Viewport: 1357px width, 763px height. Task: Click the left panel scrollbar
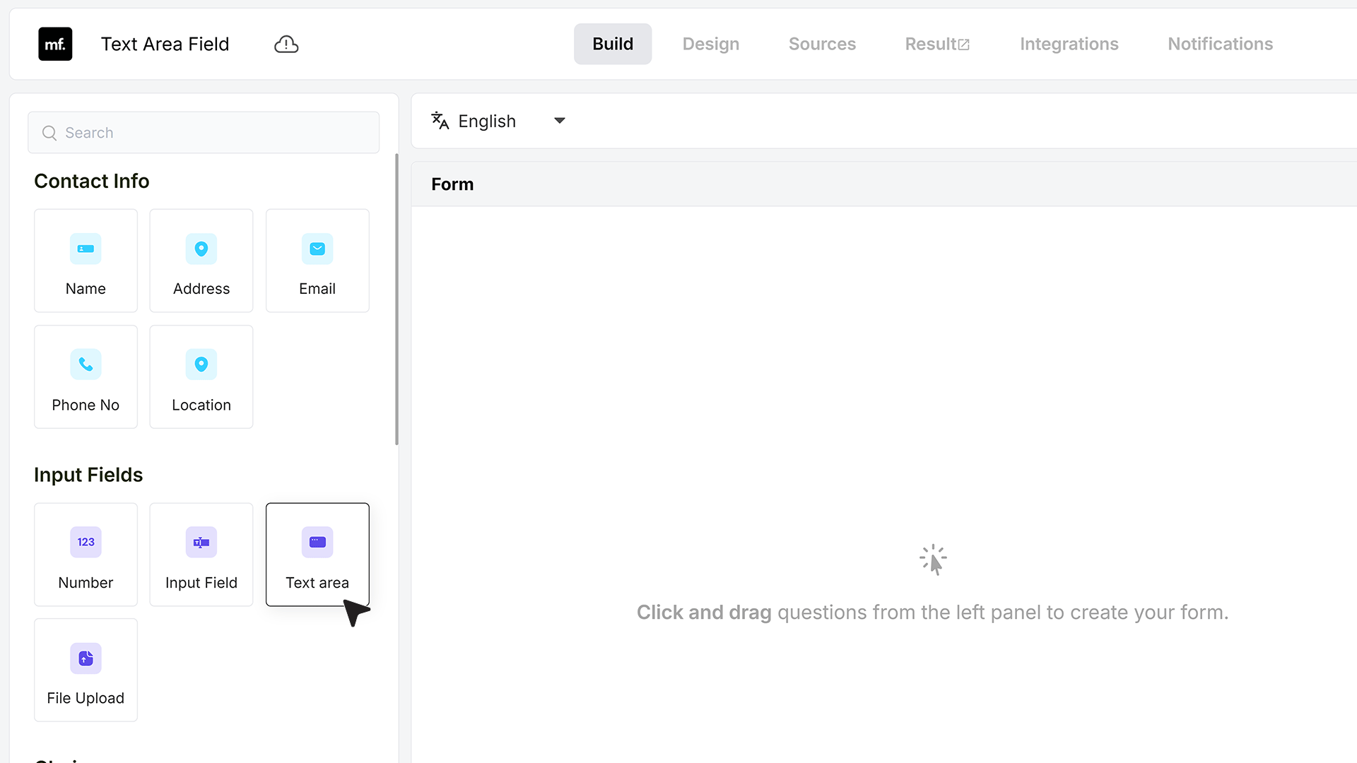click(396, 300)
